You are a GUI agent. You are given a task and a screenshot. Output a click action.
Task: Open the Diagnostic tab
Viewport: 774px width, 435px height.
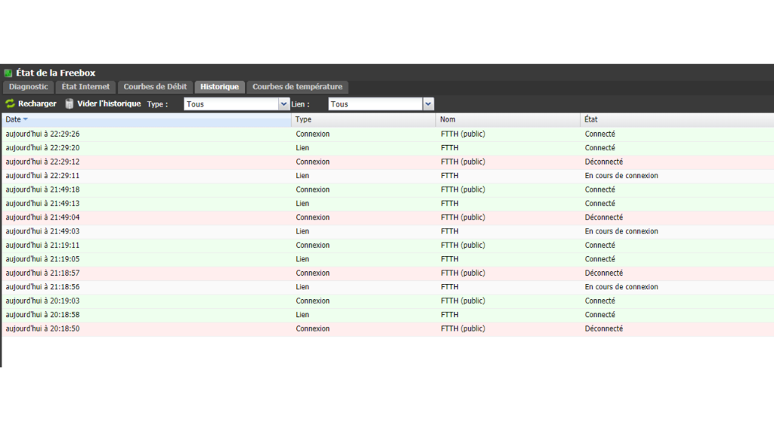(28, 87)
